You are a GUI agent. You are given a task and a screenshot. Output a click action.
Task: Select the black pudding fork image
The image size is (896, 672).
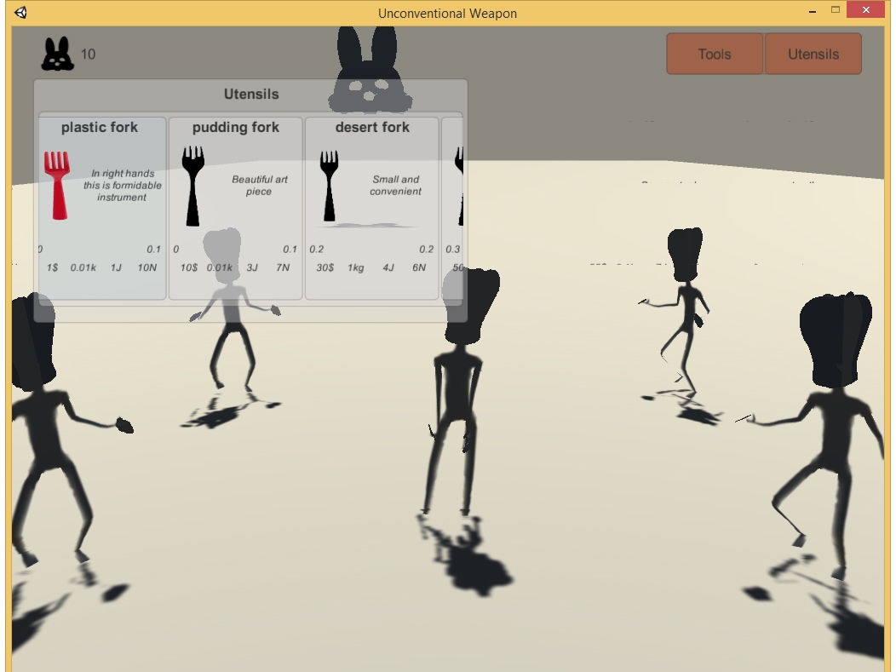193,186
